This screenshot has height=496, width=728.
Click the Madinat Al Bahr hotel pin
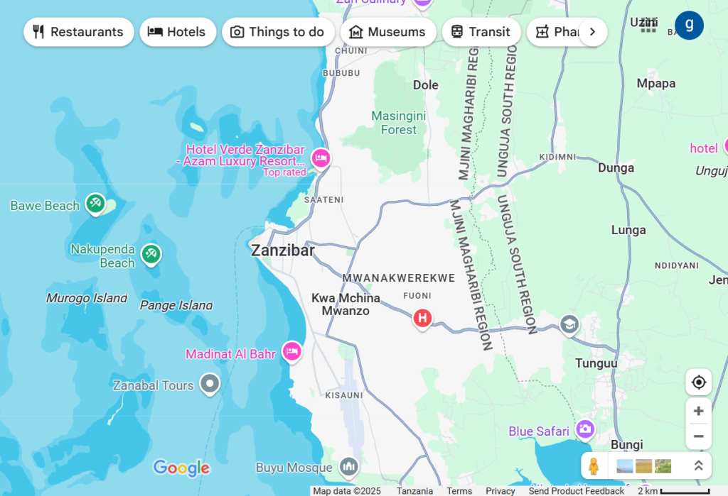pos(291,351)
